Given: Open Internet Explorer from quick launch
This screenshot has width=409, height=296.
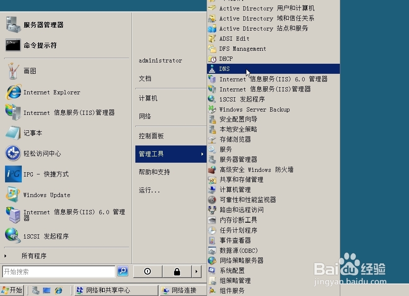Looking at the screenshot, I should click(x=58, y=290).
